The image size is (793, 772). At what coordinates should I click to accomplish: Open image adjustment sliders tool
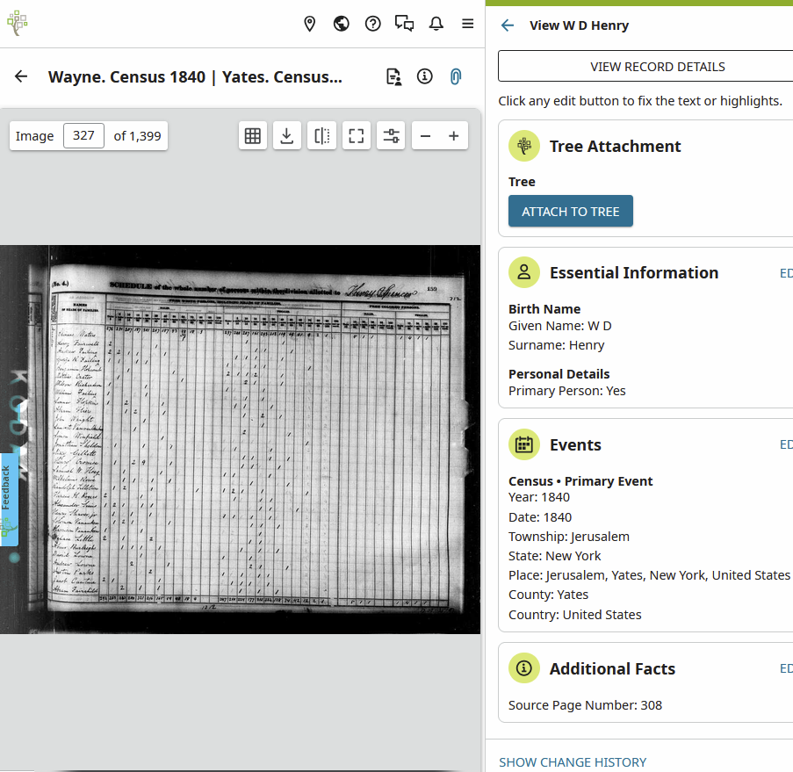pyautogui.click(x=391, y=135)
